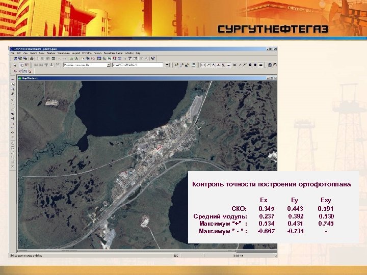Open the File menu

point(12,53)
